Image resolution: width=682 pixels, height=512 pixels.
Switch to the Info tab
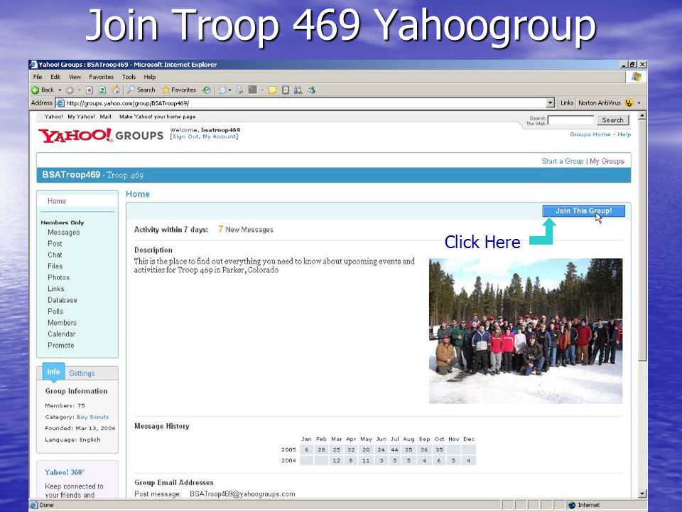click(x=53, y=371)
